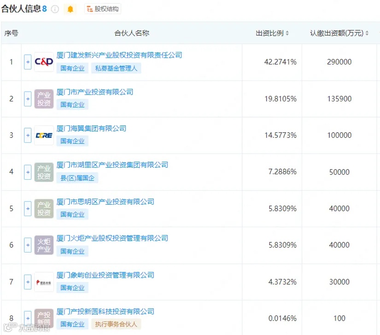The height and width of the screenshot is (335, 380).
Task: Click 产业投资 logo of 思明区产业投资
Action: pyautogui.click(x=44, y=208)
